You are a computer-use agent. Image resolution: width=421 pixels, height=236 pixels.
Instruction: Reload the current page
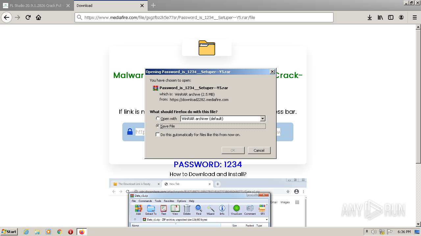pos(28,17)
